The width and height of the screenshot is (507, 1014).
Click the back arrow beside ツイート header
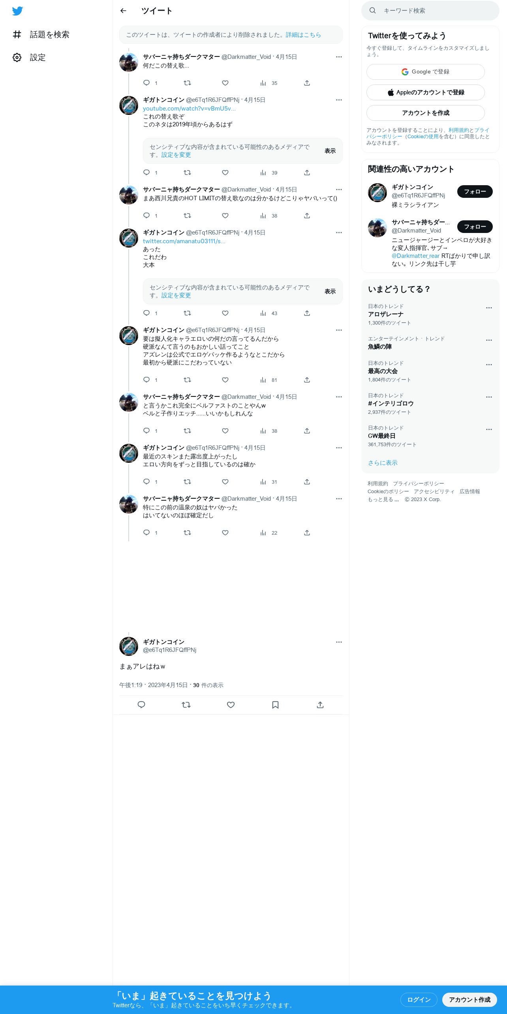[123, 11]
